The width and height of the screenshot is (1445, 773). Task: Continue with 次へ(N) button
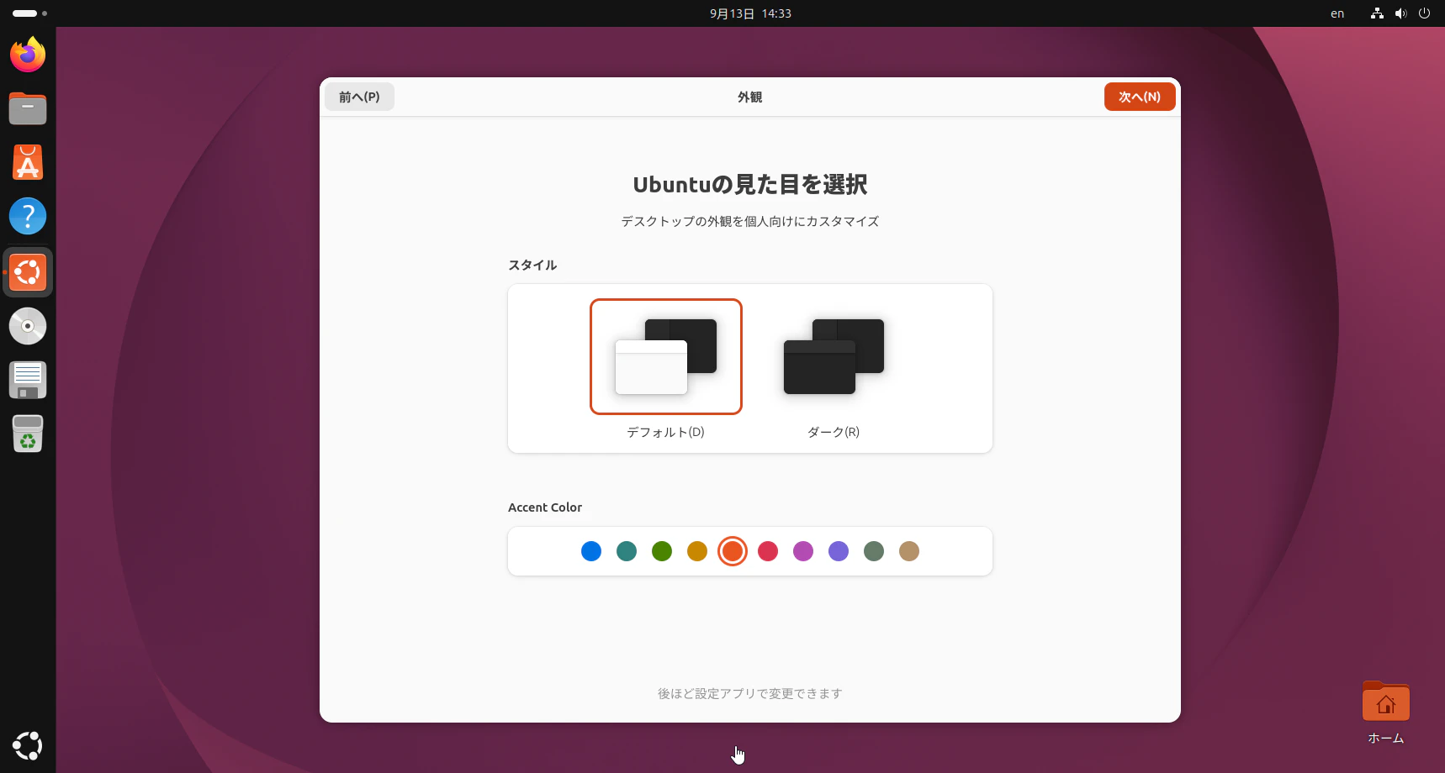point(1140,97)
